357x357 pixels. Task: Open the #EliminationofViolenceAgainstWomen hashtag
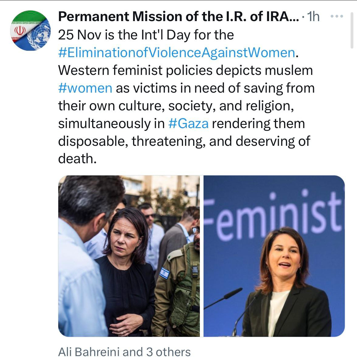click(177, 53)
